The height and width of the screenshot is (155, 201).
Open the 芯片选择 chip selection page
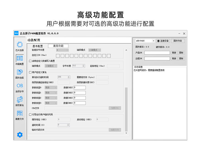(x=20, y=46)
